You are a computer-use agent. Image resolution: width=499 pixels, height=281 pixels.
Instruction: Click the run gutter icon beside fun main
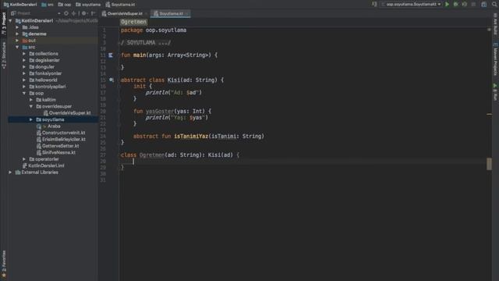coord(111,55)
